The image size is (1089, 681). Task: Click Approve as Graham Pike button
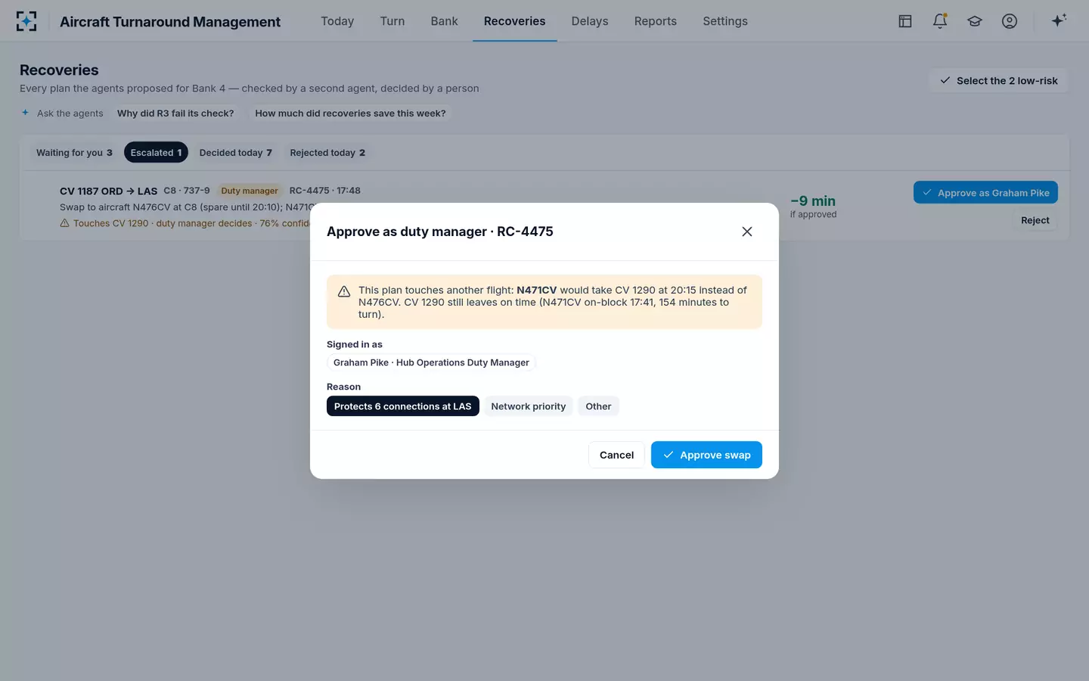(985, 192)
